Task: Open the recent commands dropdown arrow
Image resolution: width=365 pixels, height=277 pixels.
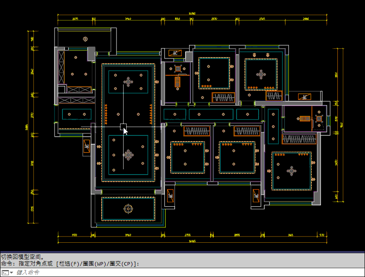Action: coord(11,273)
